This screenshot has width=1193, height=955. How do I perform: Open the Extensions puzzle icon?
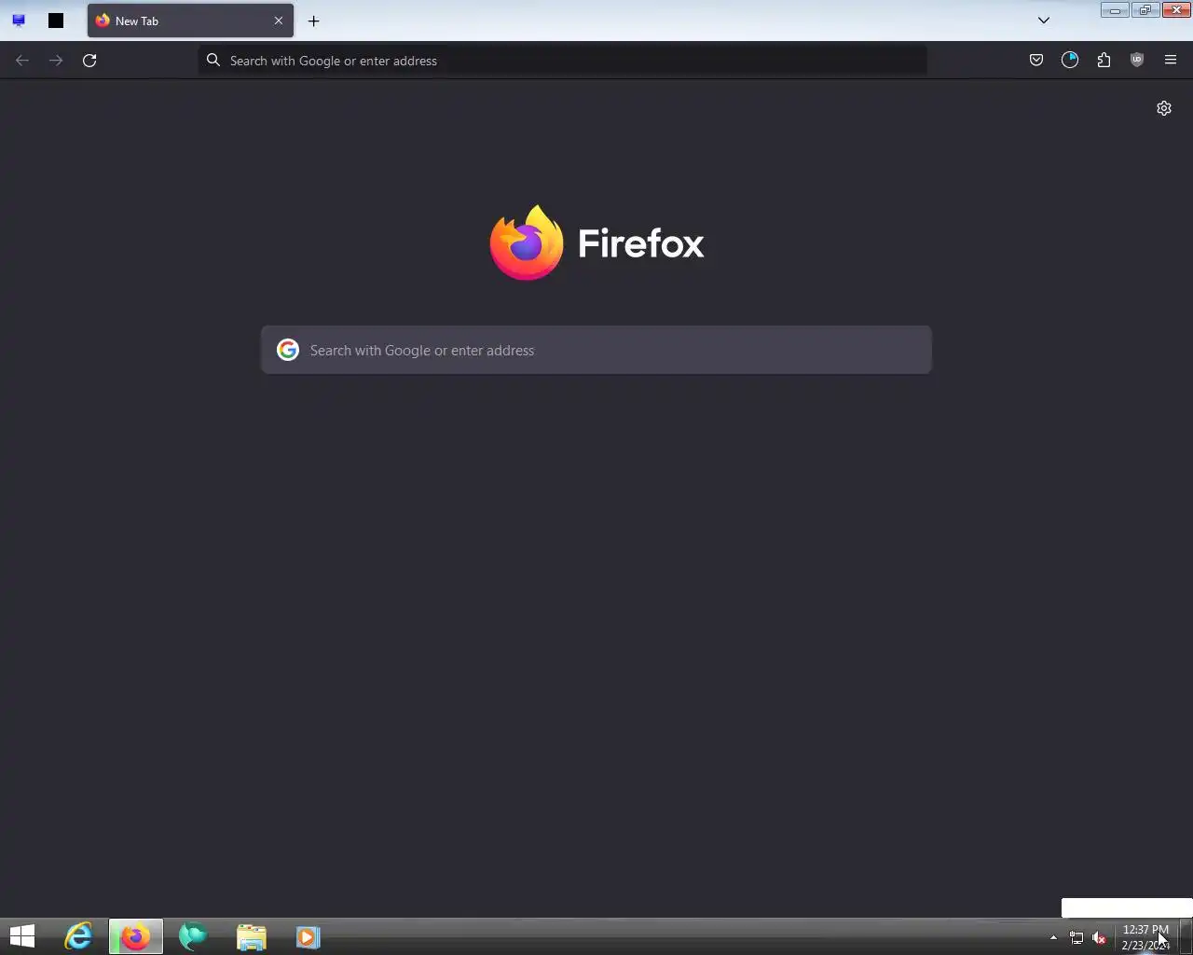click(x=1104, y=61)
